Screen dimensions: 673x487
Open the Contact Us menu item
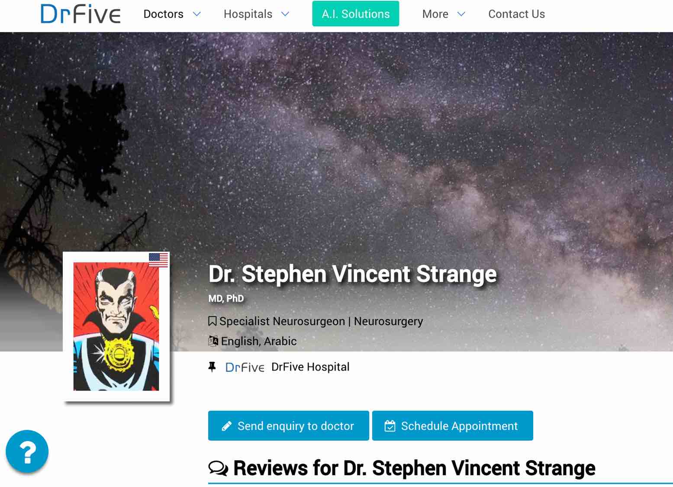[x=516, y=14]
